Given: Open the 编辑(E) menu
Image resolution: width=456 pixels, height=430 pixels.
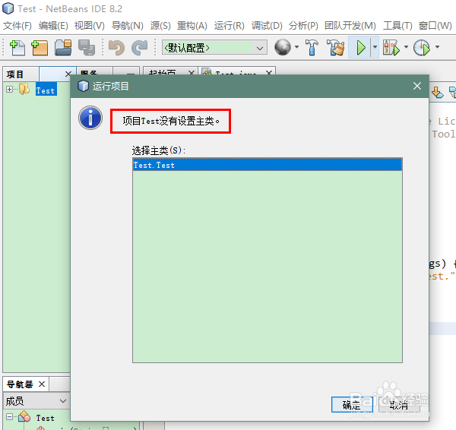Looking at the screenshot, I should 53,26.
